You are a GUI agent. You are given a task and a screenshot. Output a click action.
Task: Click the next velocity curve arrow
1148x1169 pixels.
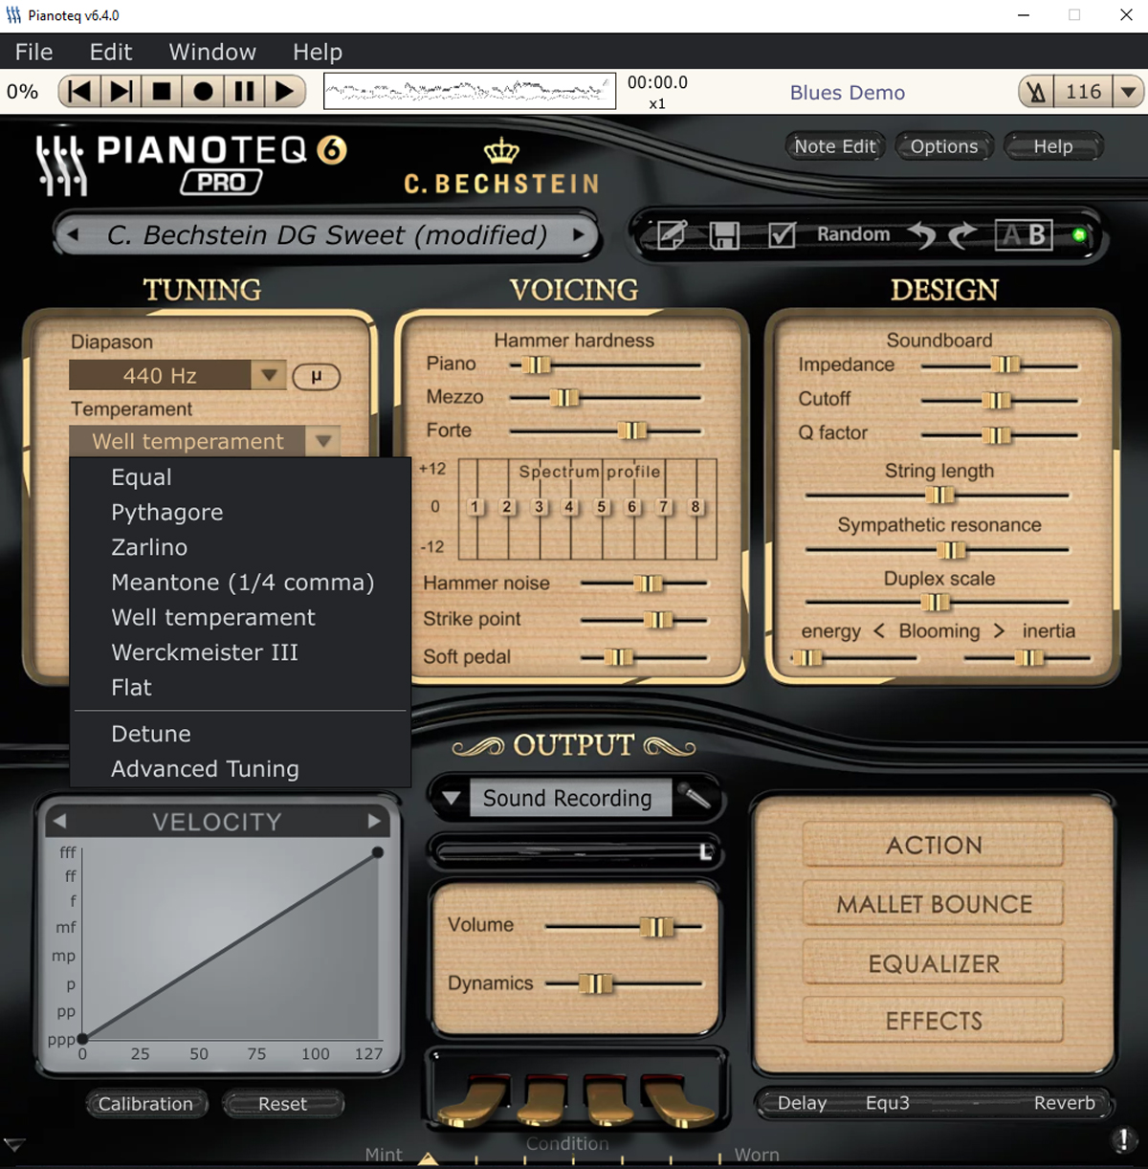(374, 821)
